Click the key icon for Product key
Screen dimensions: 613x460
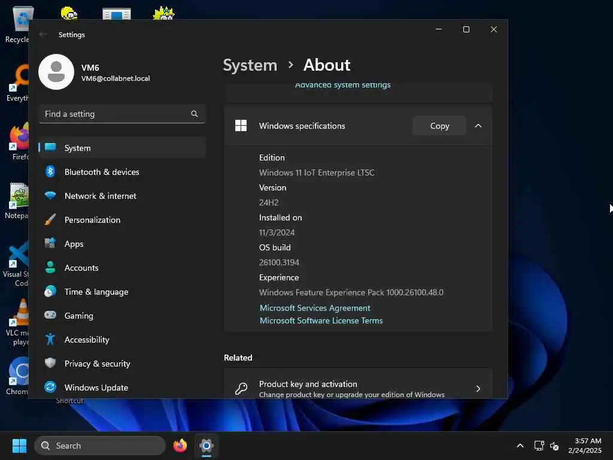(x=241, y=389)
